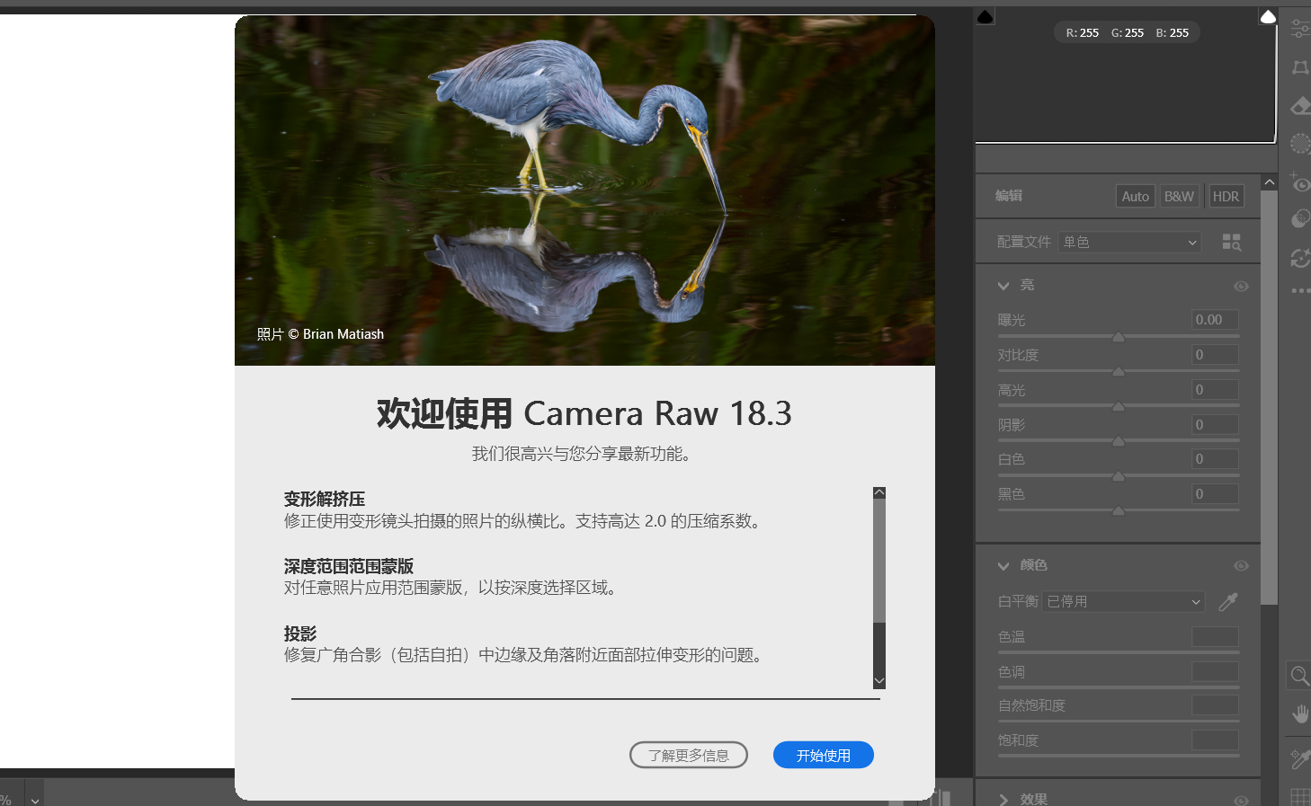The width and height of the screenshot is (1311, 806).
Task: Toggle shadow clipping warning triangle
Action: [x=985, y=17]
